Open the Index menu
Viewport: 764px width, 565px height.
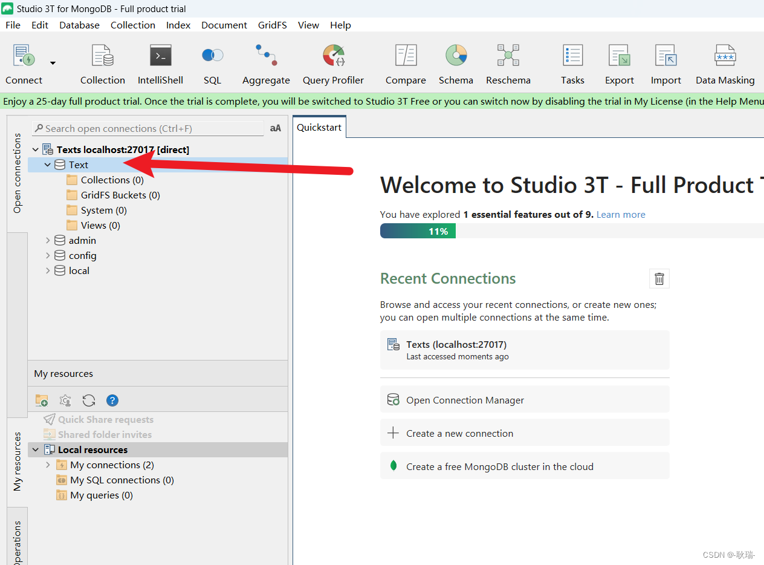(178, 25)
